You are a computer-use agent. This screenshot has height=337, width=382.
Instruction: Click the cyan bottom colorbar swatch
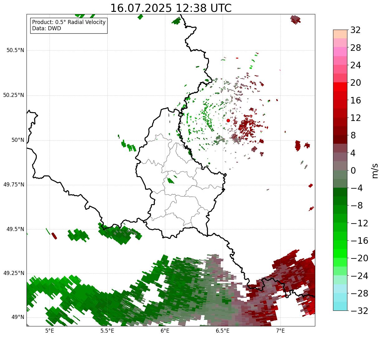tap(340, 306)
